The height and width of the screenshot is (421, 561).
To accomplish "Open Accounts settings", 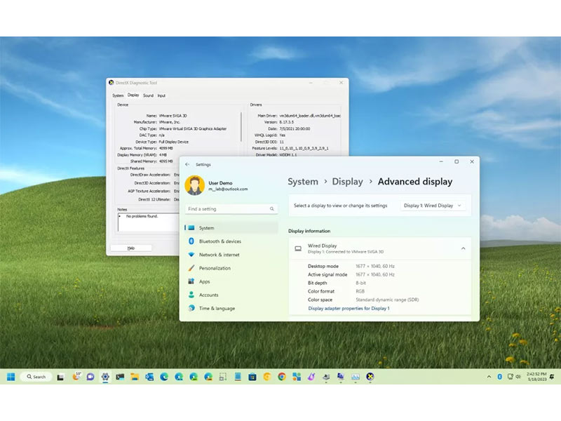I will click(231, 295).
